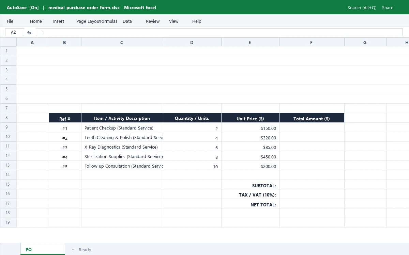Select column C header

pyautogui.click(x=122, y=42)
